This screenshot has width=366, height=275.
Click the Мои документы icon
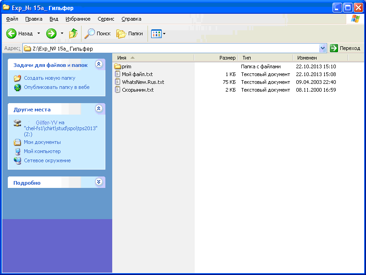pyautogui.click(x=17, y=142)
